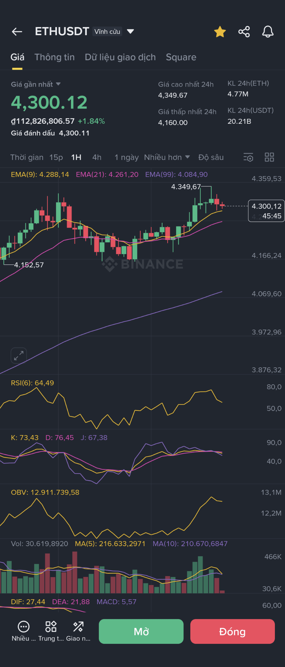Open the Độ sâu depth view

[211, 157]
